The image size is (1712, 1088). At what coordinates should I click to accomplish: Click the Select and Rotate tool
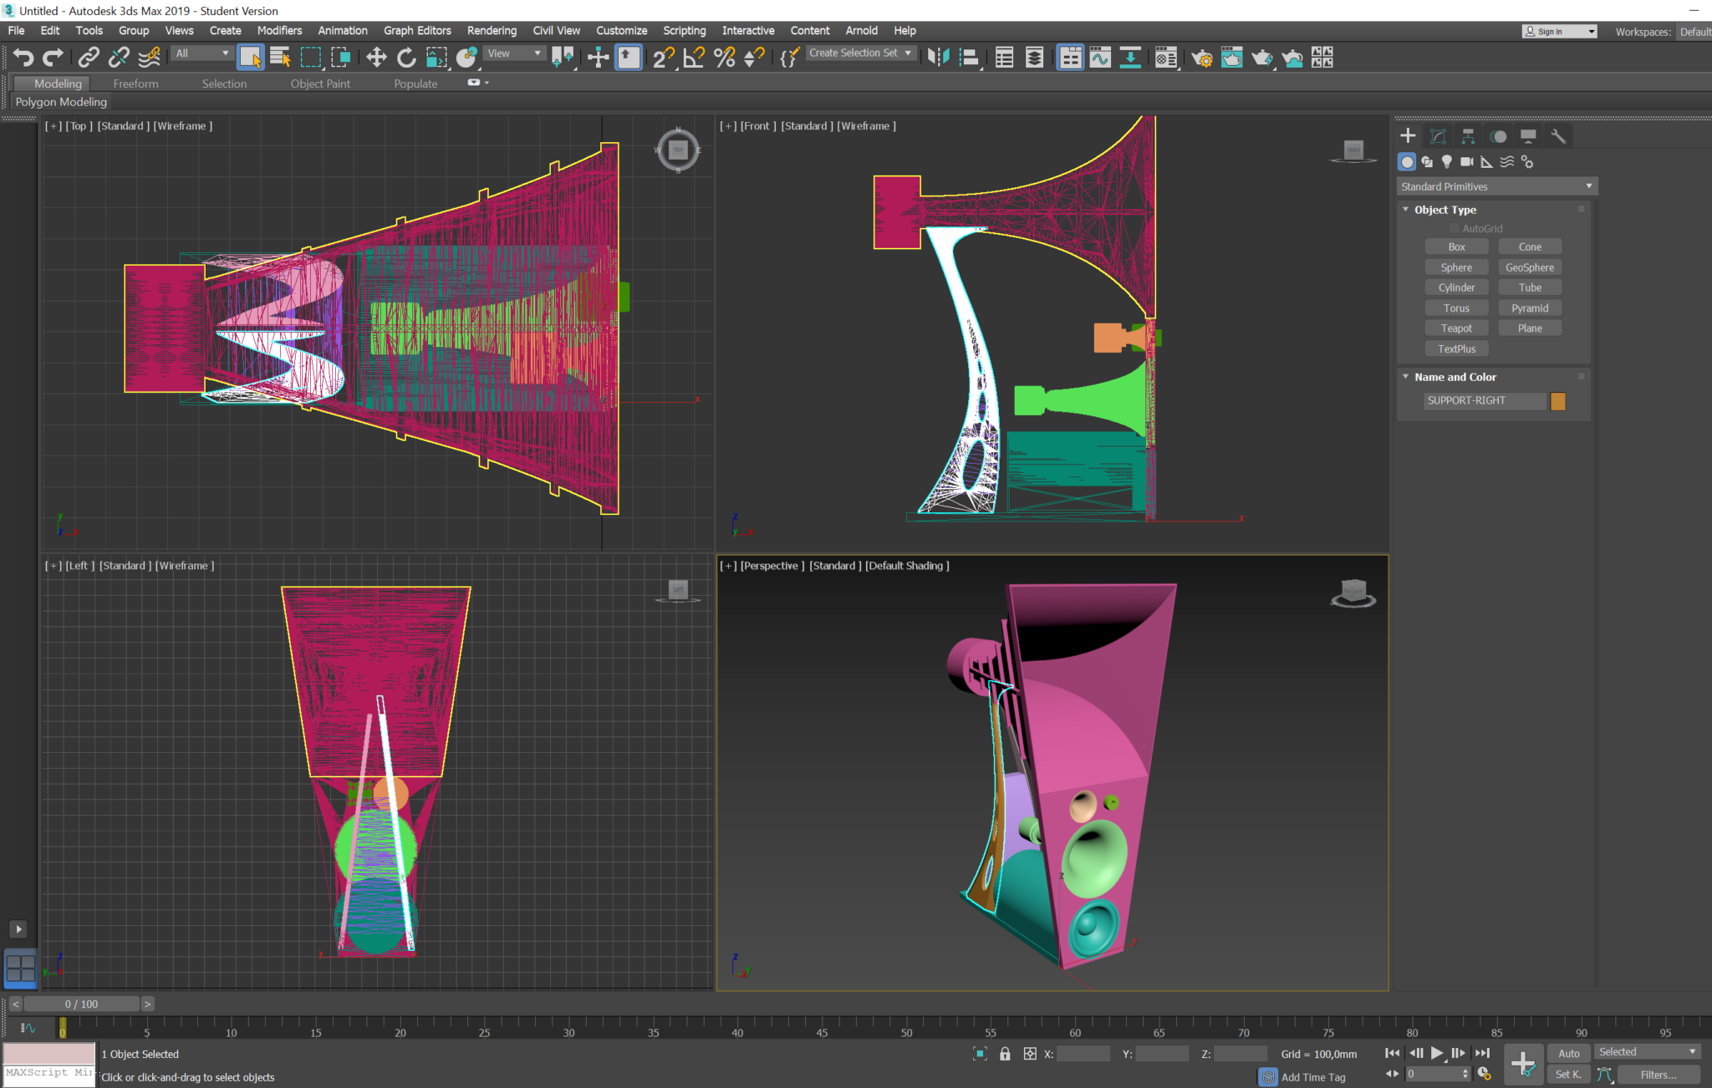(406, 57)
